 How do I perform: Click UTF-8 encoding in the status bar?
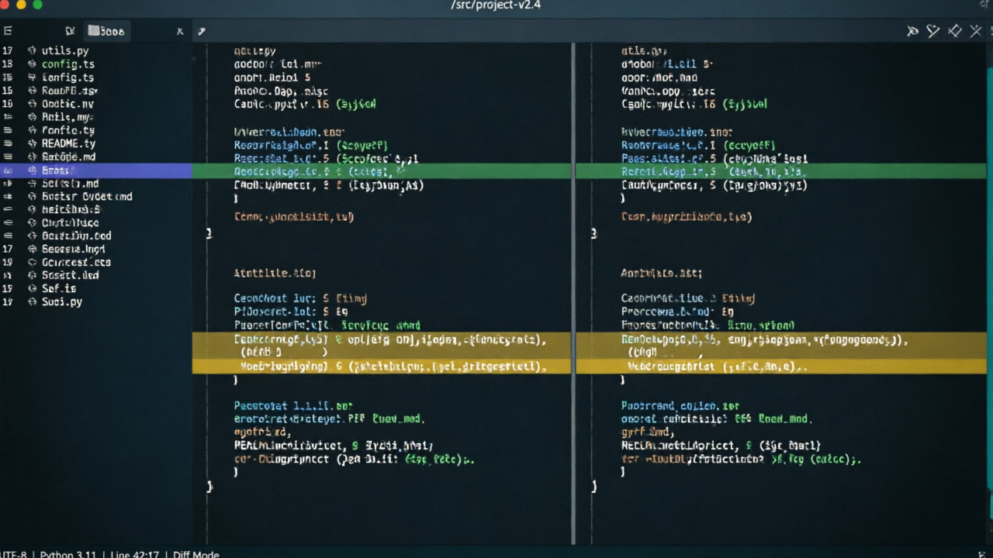(13, 554)
